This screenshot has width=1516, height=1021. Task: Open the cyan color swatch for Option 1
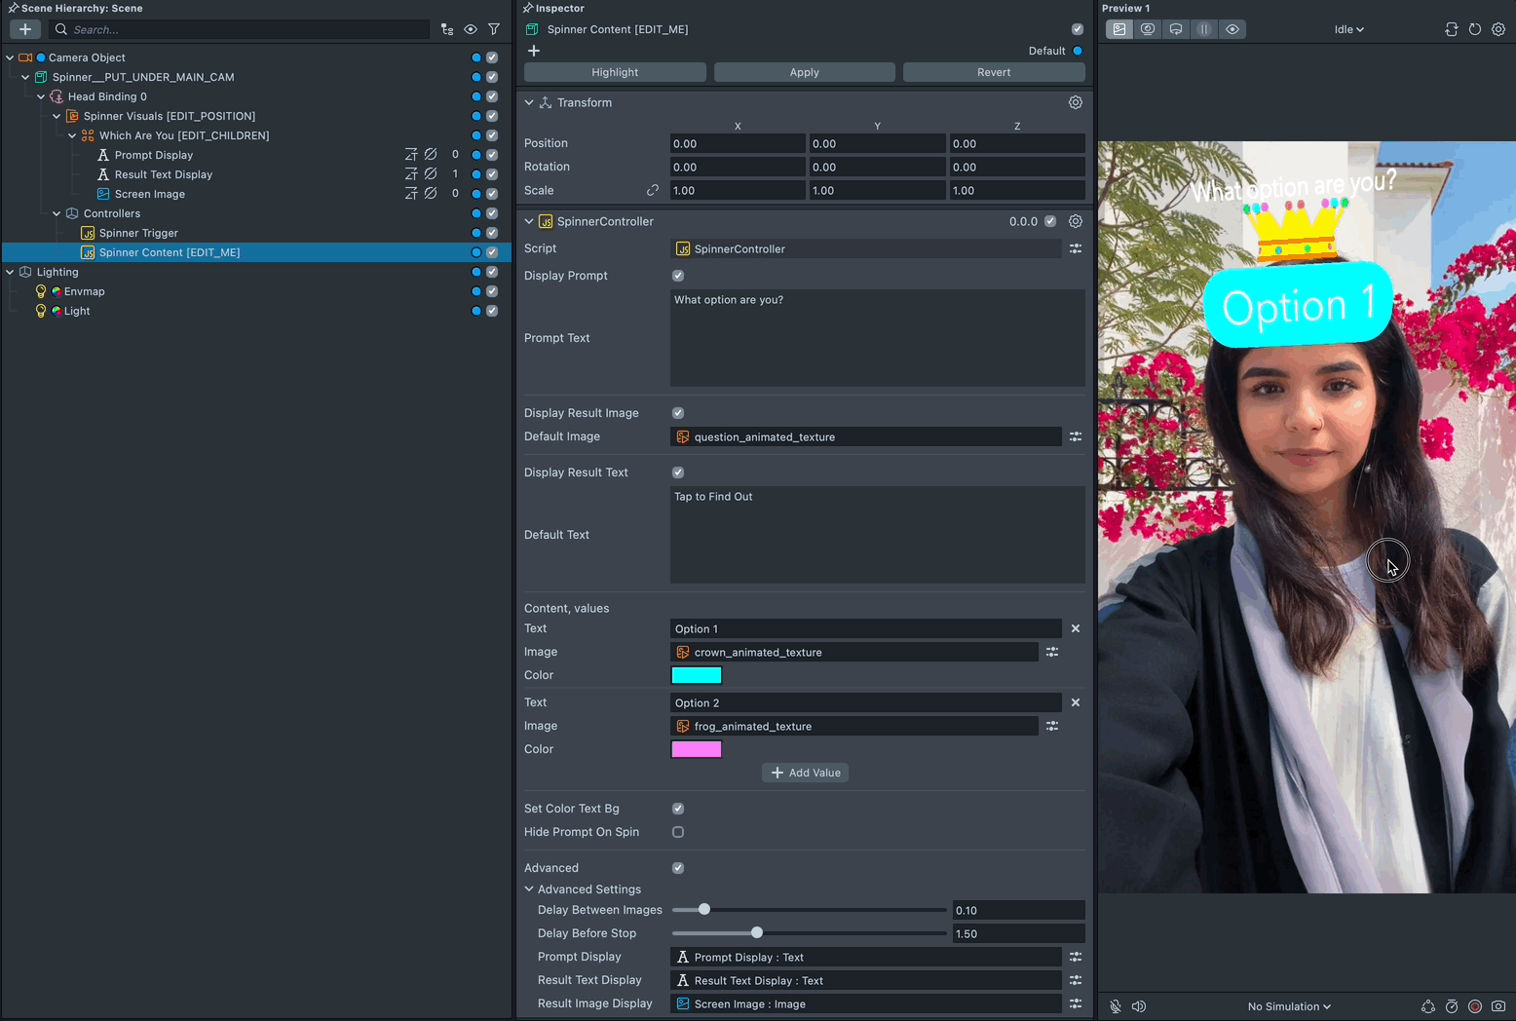pyautogui.click(x=696, y=675)
